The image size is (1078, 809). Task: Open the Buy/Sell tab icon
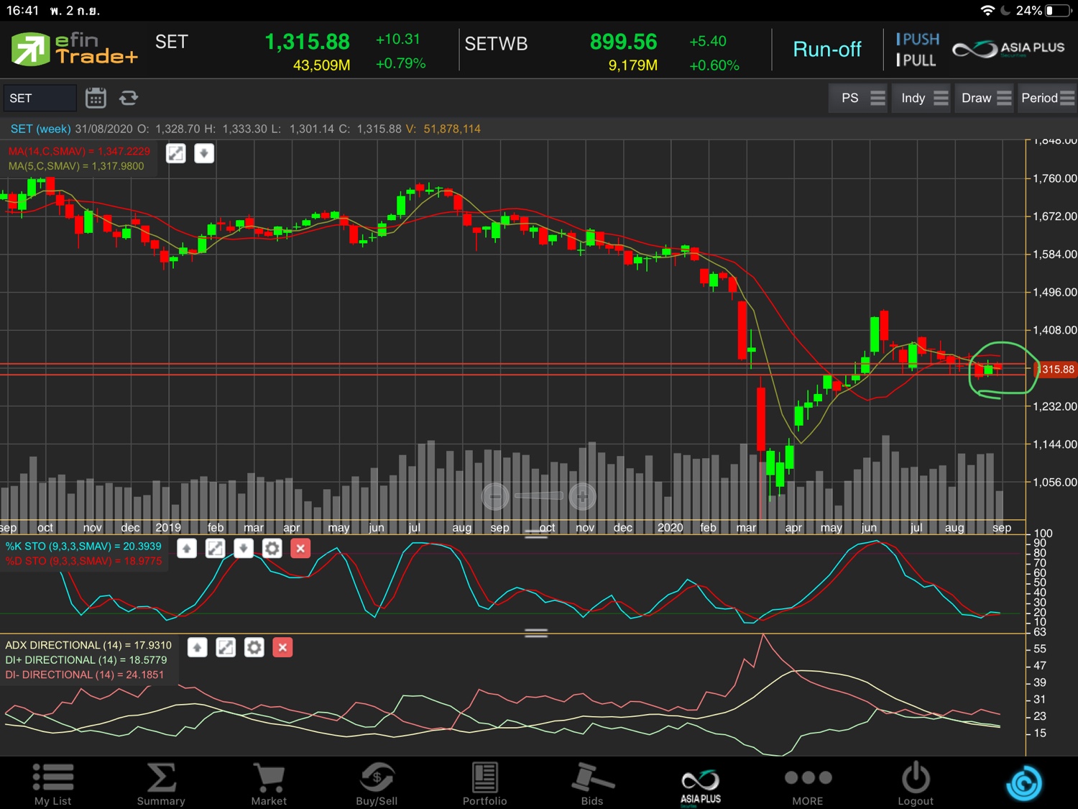(x=377, y=784)
